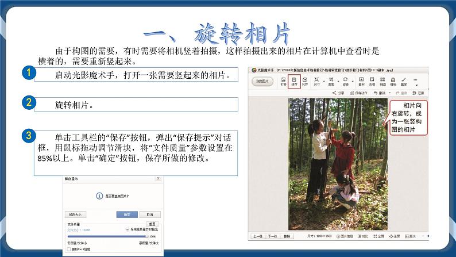Toggle 采用高质量JPEG输出 checkbox
Screen dimensions: 456x257
pyautogui.click(x=127, y=229)
